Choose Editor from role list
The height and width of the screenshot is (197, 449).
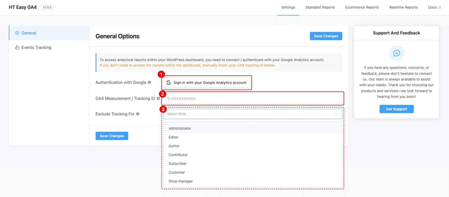click(253, 137)
